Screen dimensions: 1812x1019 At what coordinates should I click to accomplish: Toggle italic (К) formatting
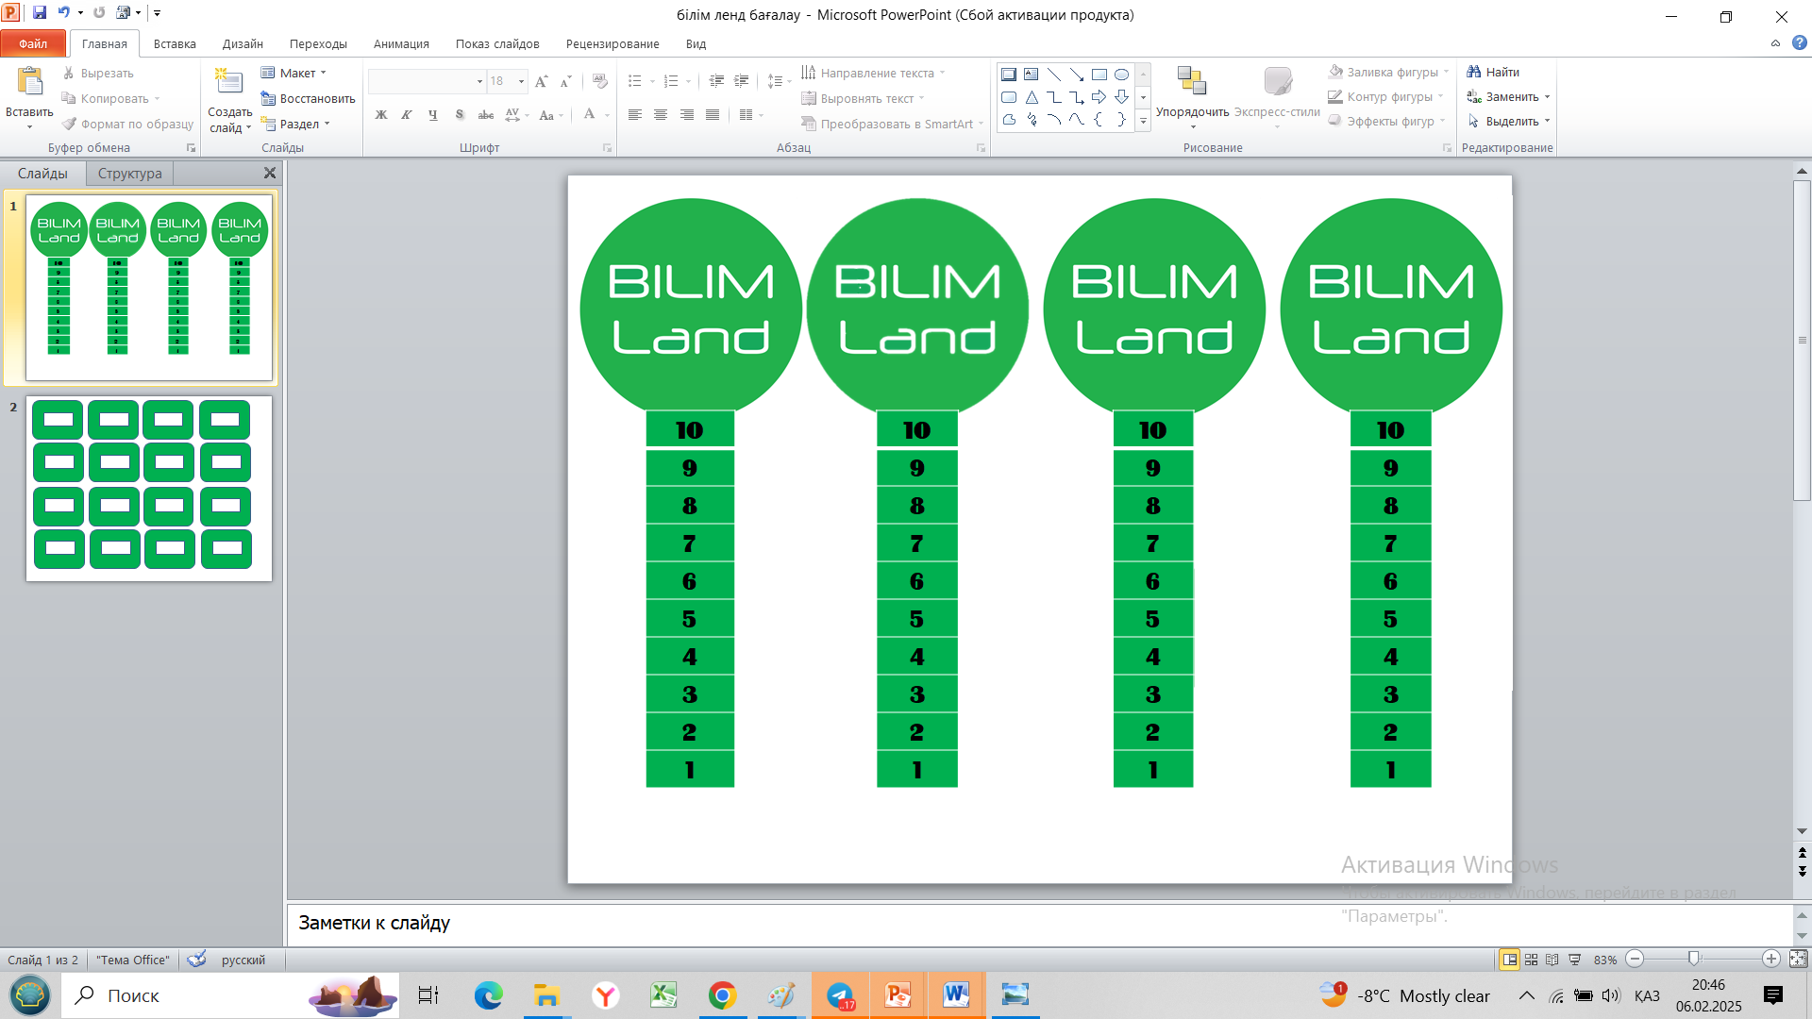click(x=407, y=115)
